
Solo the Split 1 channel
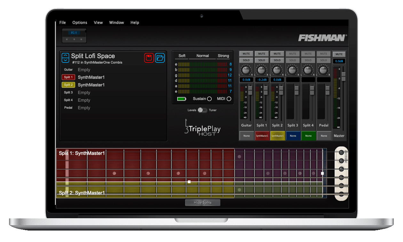point(262,60)
